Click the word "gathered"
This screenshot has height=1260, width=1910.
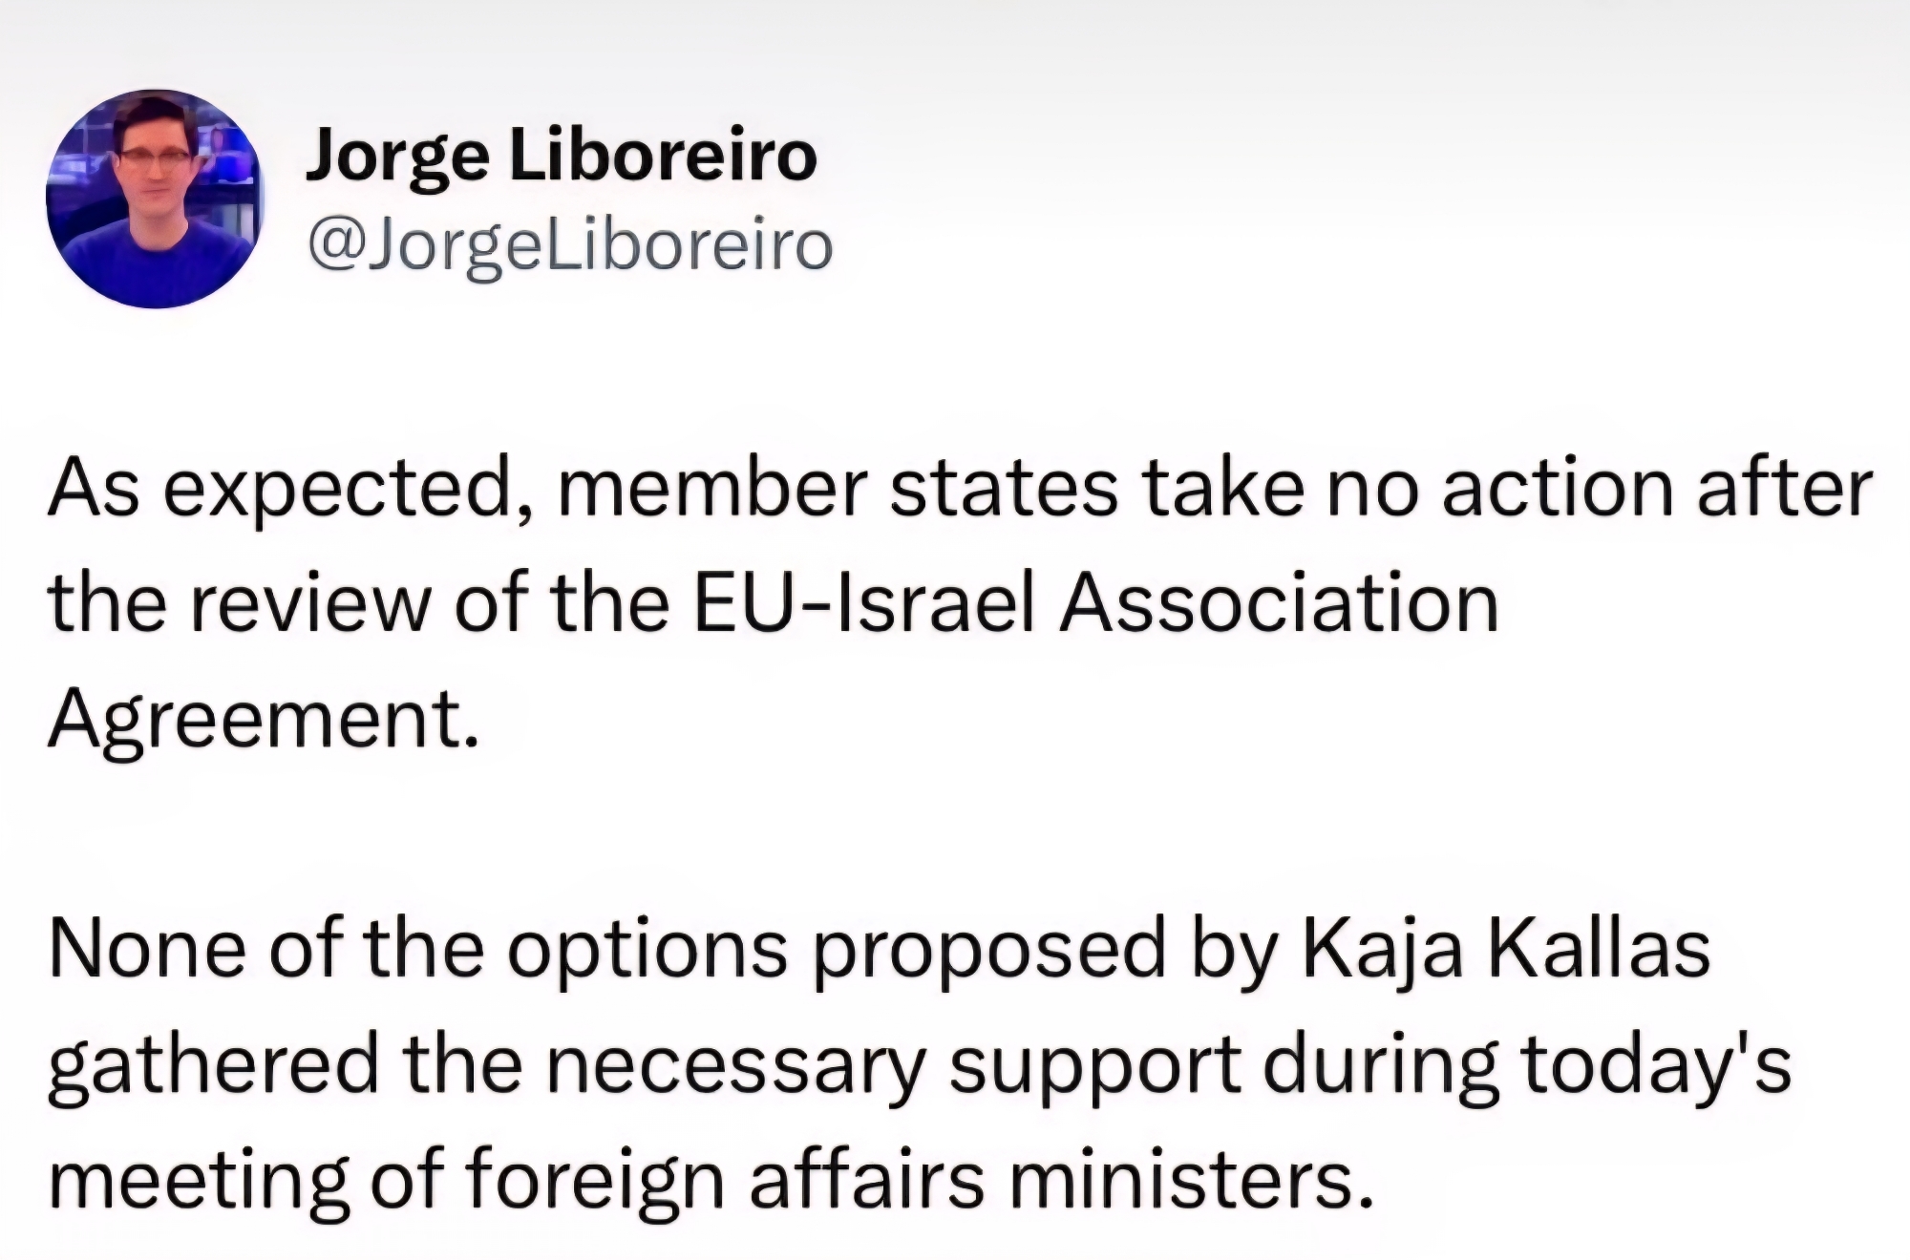pos(214,1063)
